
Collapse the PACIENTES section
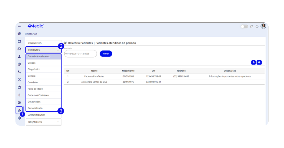click(43, 50)
